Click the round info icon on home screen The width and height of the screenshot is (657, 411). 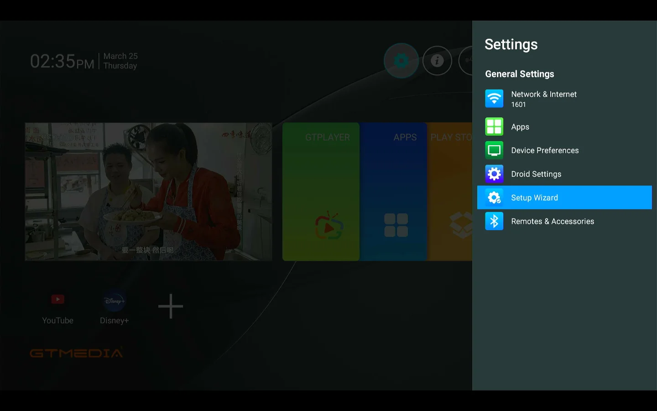pos(437,60)
